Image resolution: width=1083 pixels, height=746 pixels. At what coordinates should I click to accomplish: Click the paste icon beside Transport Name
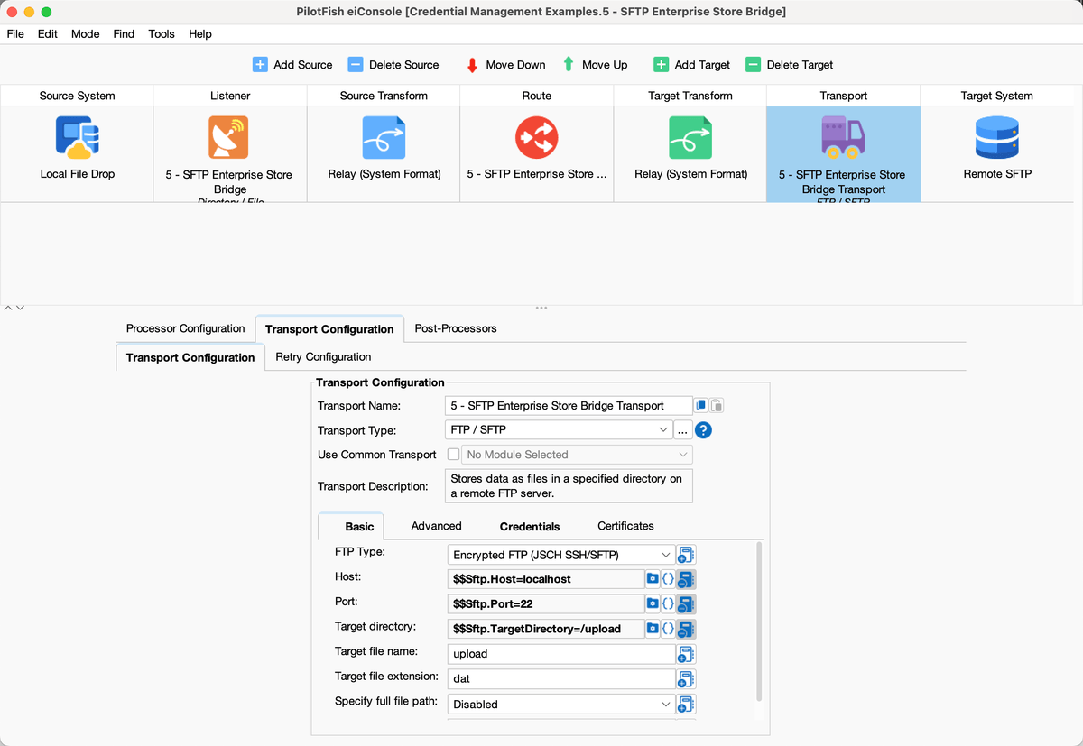click(x=717, y=406)
